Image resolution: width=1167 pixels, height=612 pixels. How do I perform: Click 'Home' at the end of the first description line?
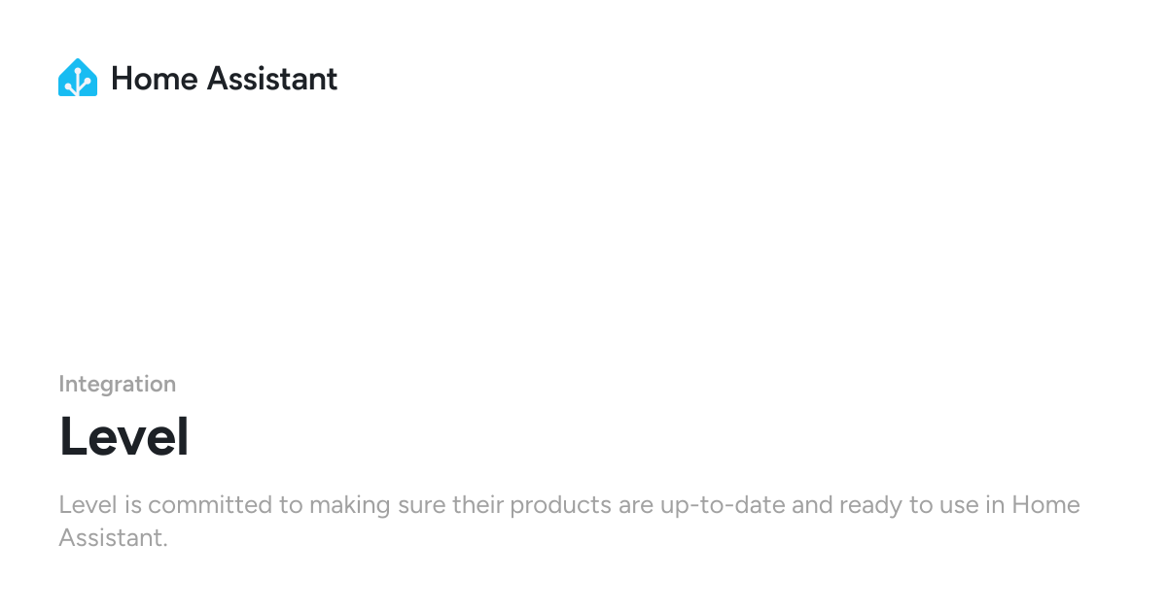click(x=1046, y=505)
